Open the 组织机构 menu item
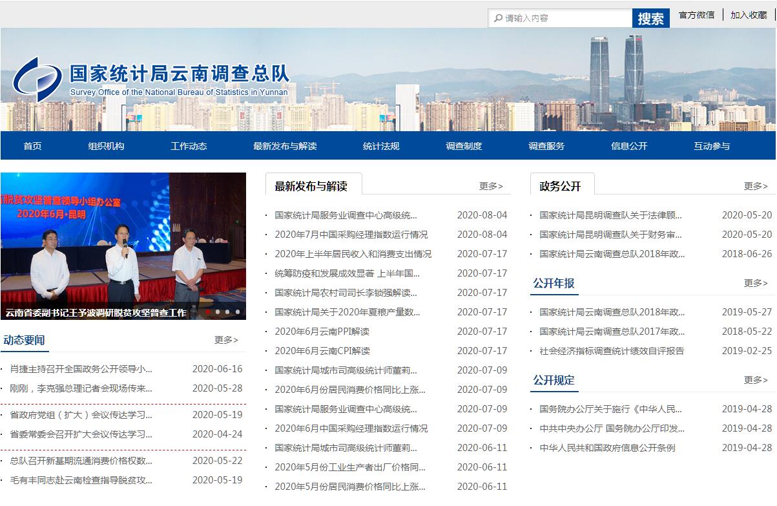777x506 pixels. coord(106,146)
